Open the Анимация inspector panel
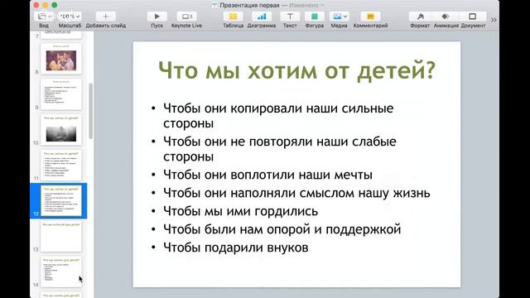This screenshot has height=298, width=530. pyautogui.click(x=446, y=17)
